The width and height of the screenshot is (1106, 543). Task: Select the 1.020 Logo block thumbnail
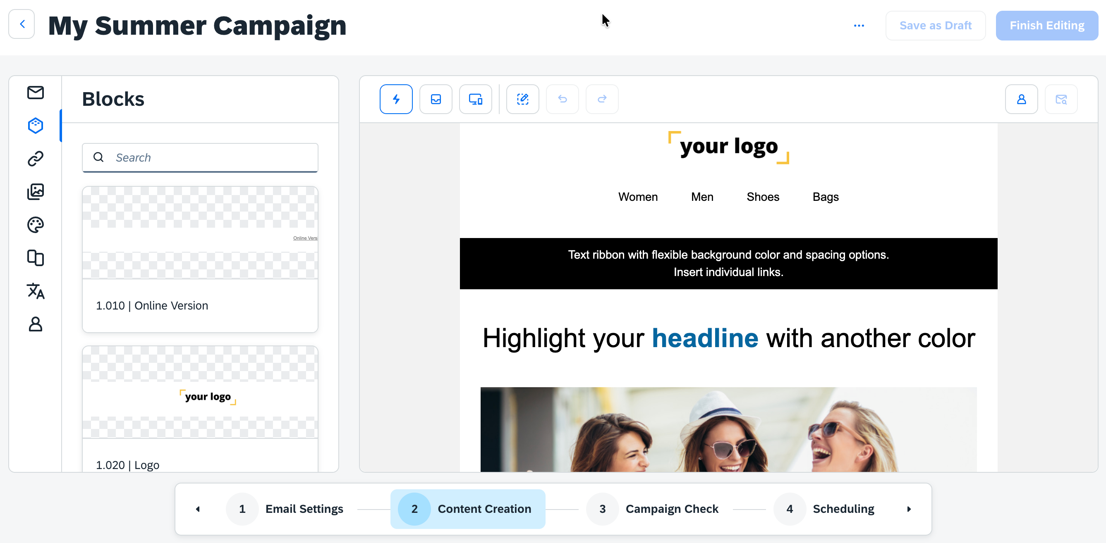[x=200, y=392]
